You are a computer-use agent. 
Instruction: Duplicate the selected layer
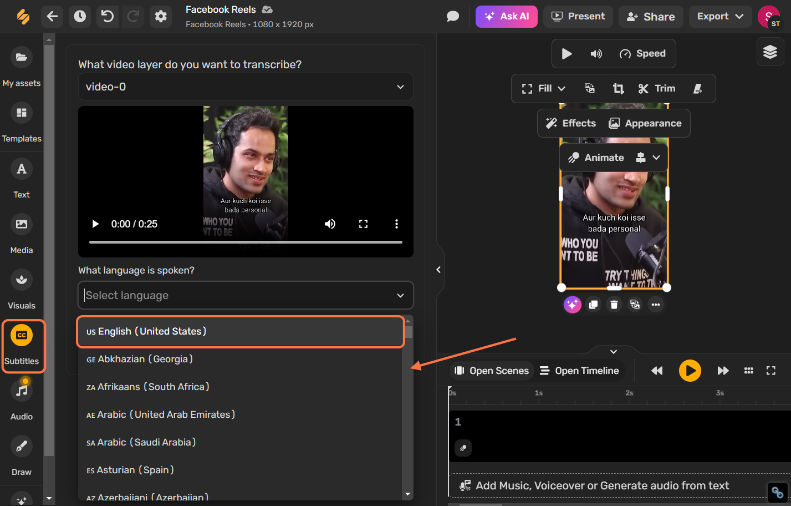[594, 305]
